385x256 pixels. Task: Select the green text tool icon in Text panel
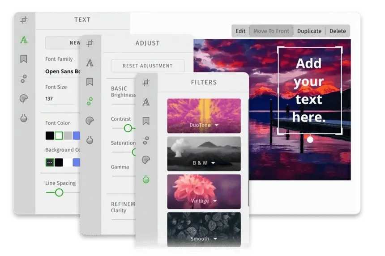click(24, 40)
